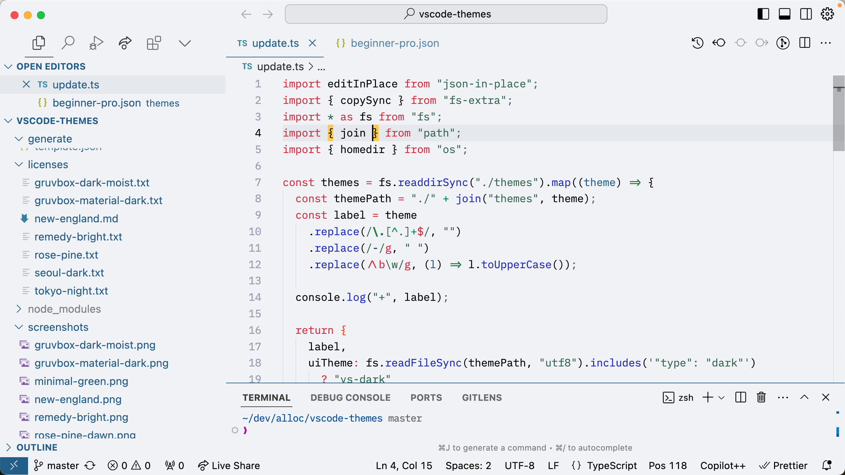Click the sync changes icon next to master

pos(90,465)
